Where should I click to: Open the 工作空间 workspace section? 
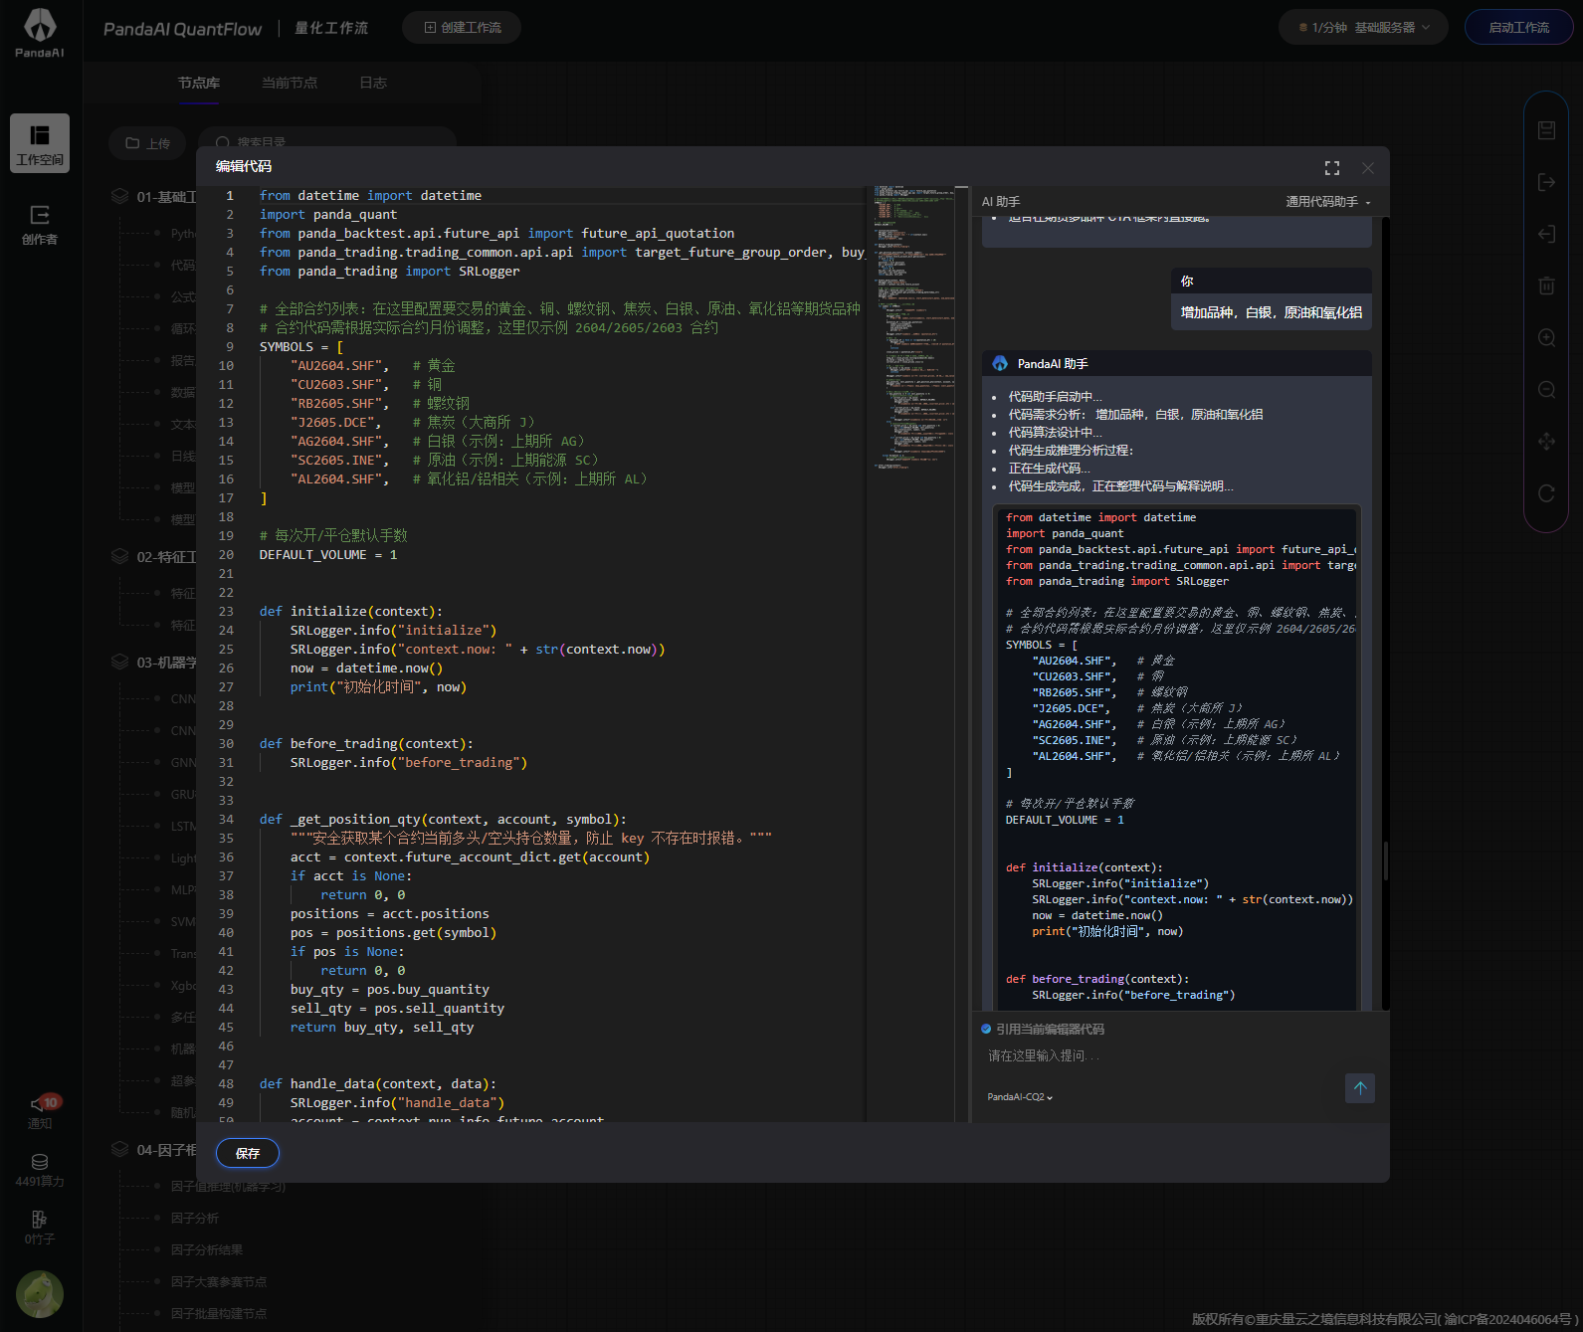pos(40,143)
